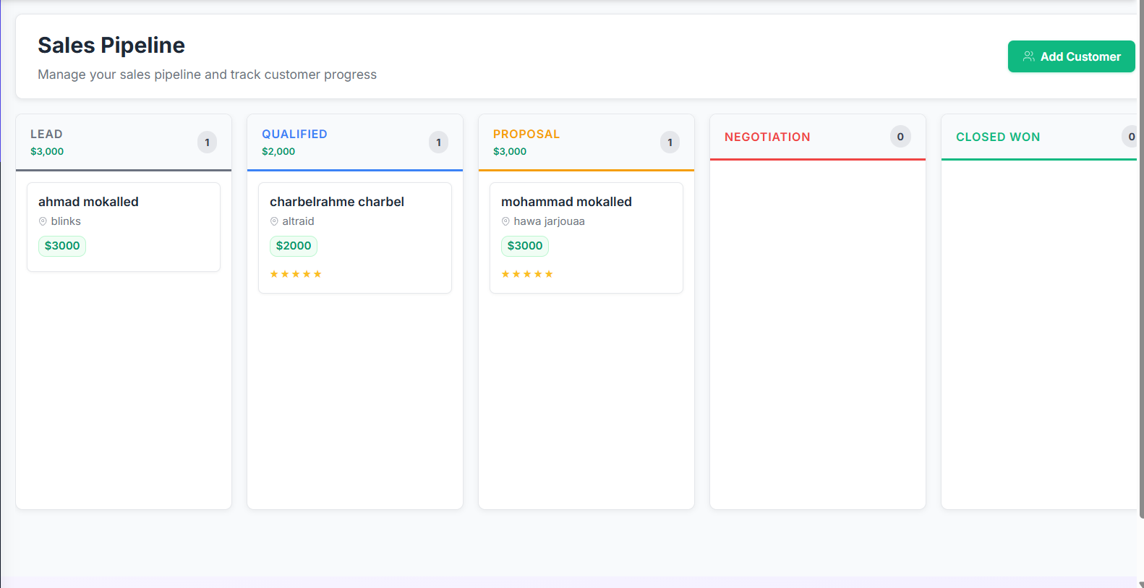This screenshot has height=588, width=1144.
Task: Select the NEGOTIATION column header
Action: [x=767, y=137]
